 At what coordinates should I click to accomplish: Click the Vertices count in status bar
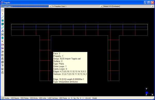53,98
